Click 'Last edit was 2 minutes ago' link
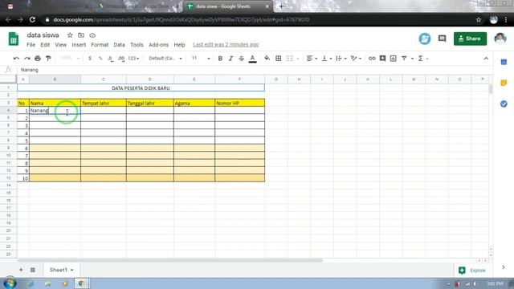 pyautogui.click(x=226, y=45)
